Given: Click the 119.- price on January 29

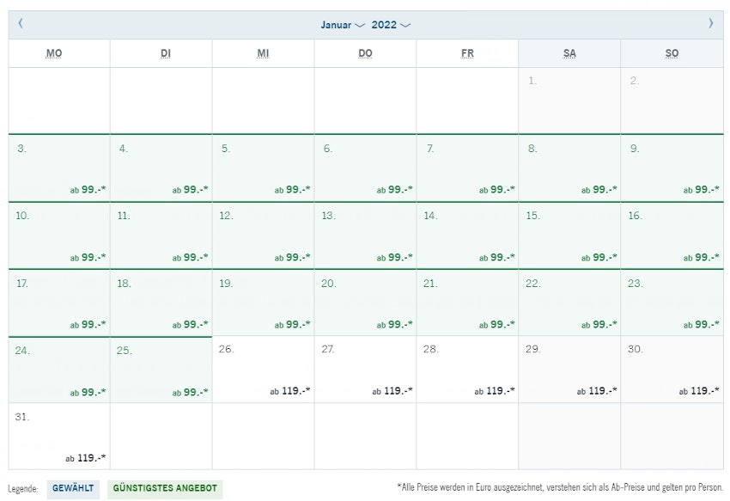Looking at the screenshot, I should pyautogui.click(x=601, y=390).
